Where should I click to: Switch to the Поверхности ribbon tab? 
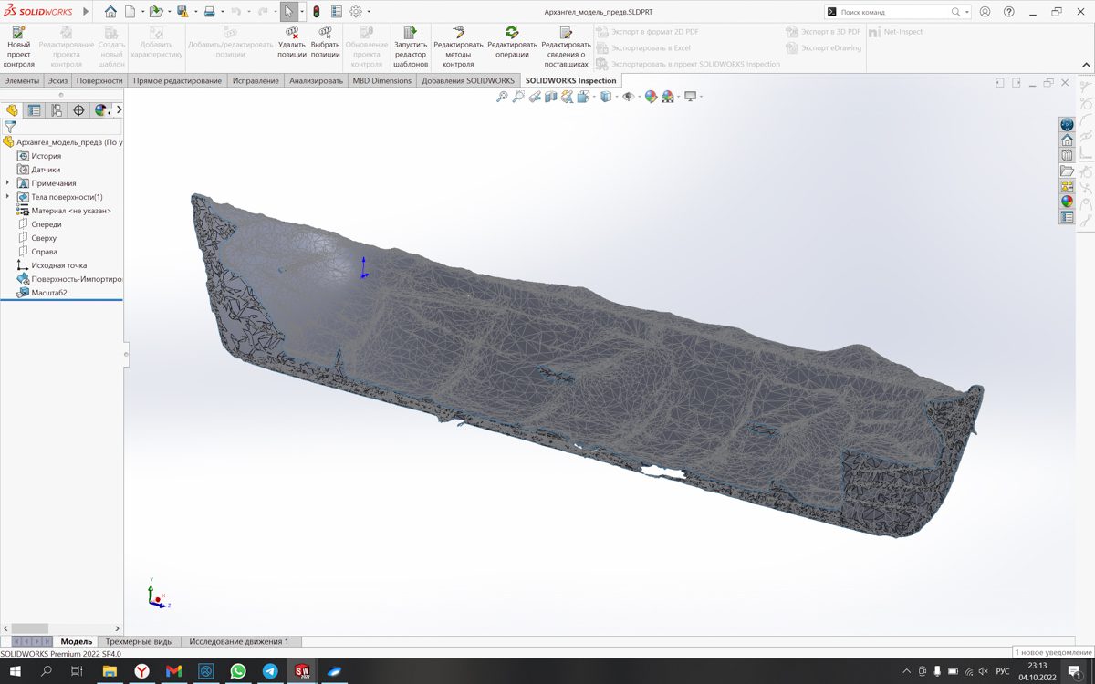point(99,80)
